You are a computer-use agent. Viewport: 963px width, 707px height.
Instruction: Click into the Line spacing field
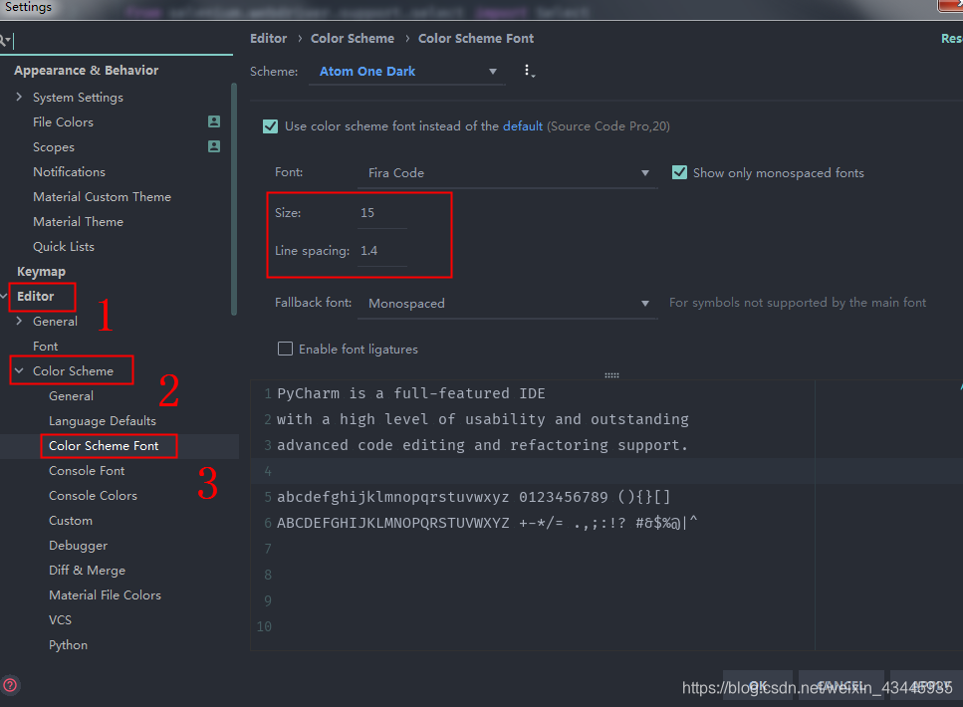pyautogui.click(x=382, y=251)
